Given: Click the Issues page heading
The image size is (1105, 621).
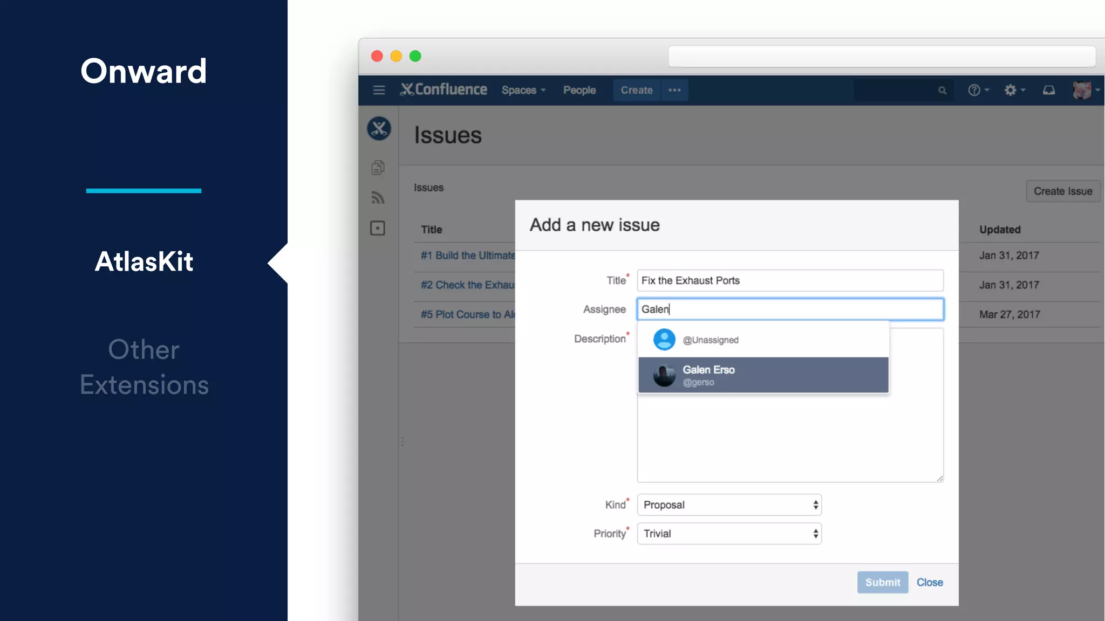Looking at the screenshot, I should [448, 135].
